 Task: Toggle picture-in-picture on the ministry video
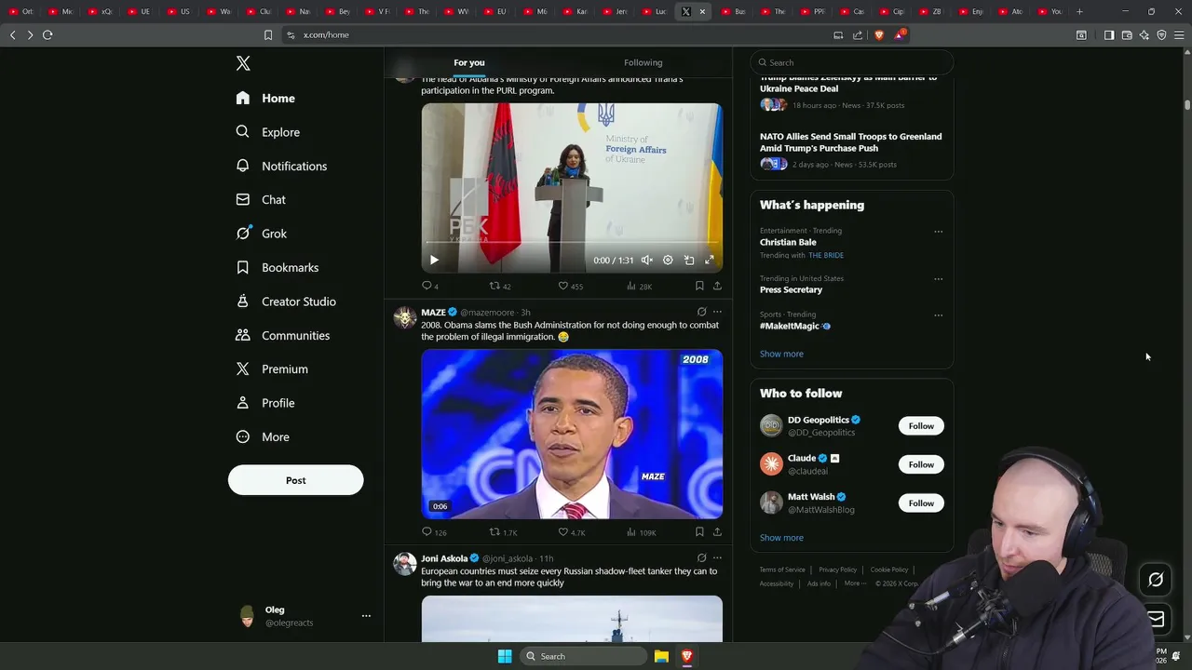pos(689,261)
